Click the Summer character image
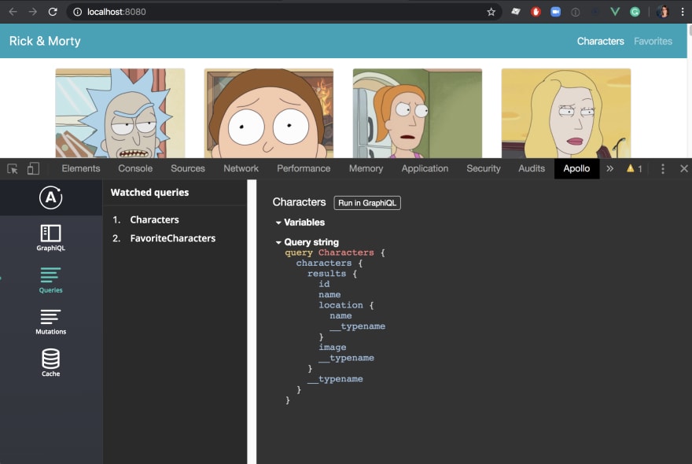 (x=417, y=113)
